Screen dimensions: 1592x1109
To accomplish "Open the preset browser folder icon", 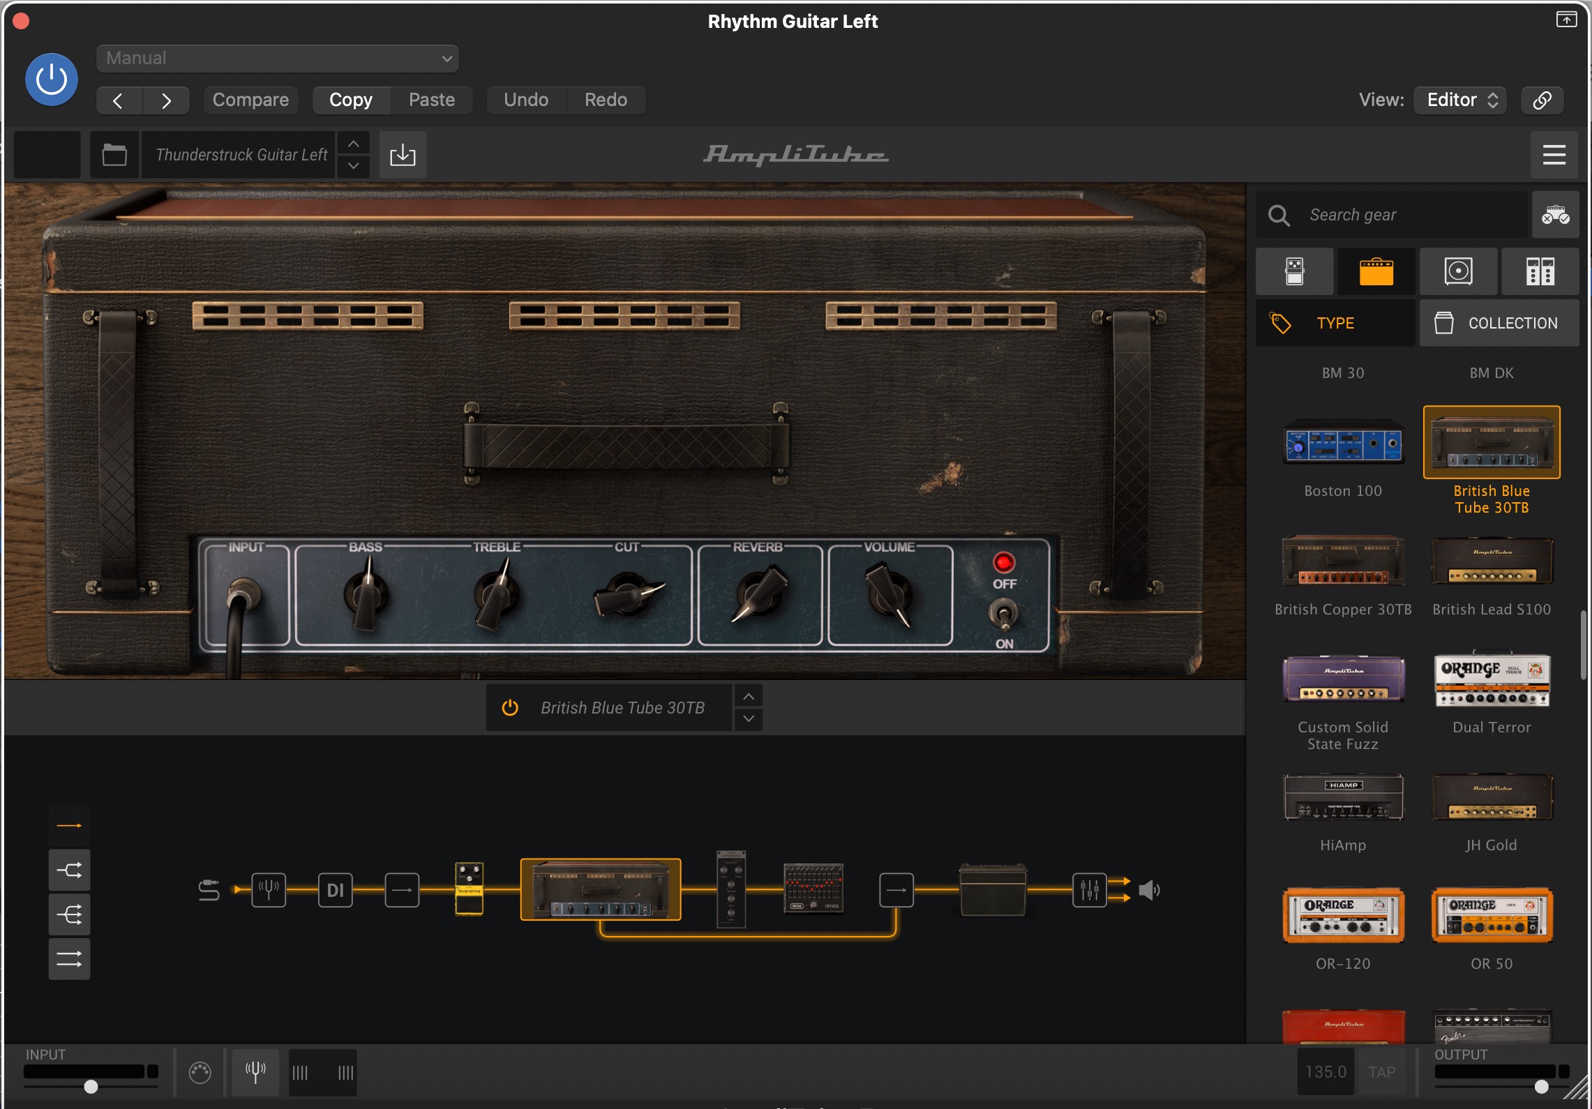I will (114, 155).
